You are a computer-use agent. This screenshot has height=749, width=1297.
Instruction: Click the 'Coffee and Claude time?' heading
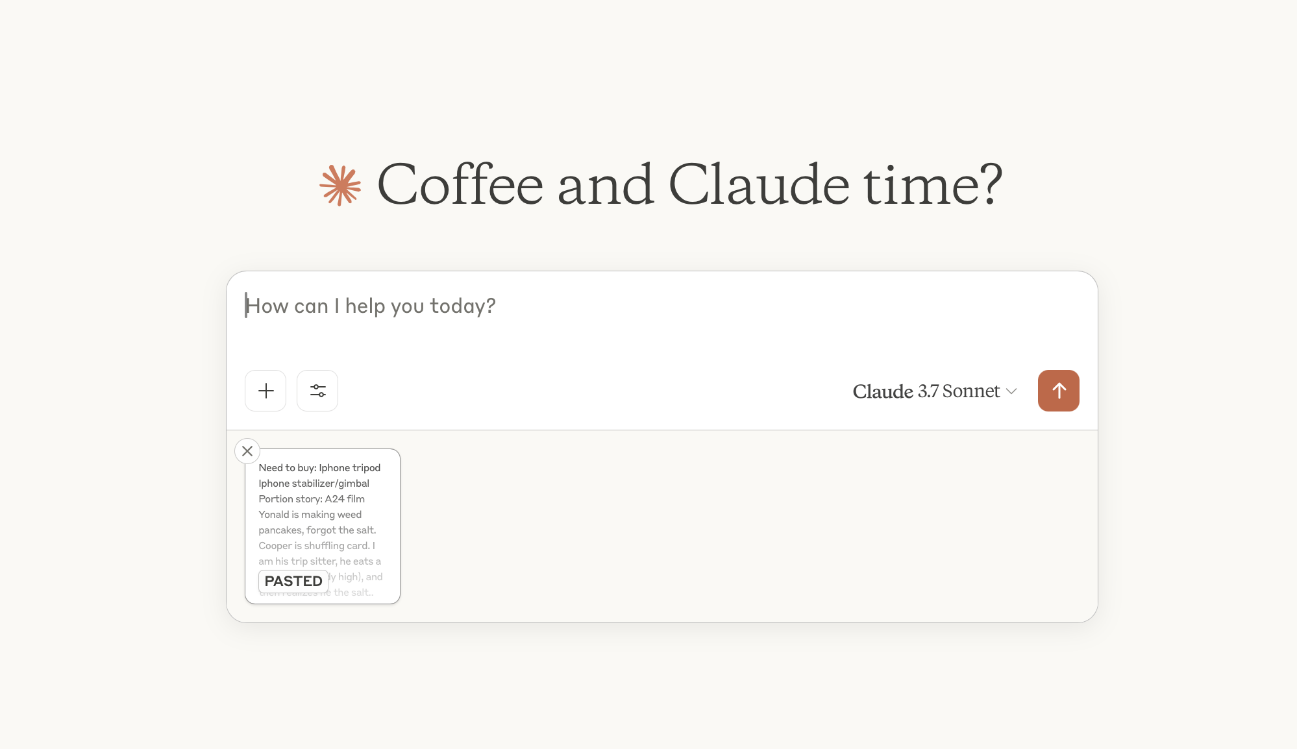689,186
